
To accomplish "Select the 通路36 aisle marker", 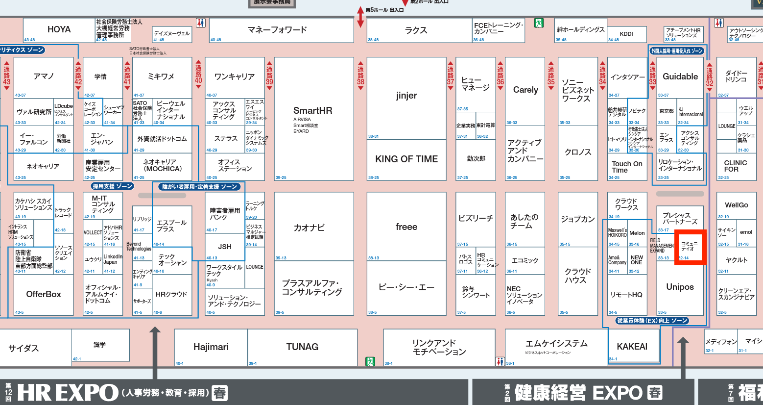I will (x=500, y=75).
